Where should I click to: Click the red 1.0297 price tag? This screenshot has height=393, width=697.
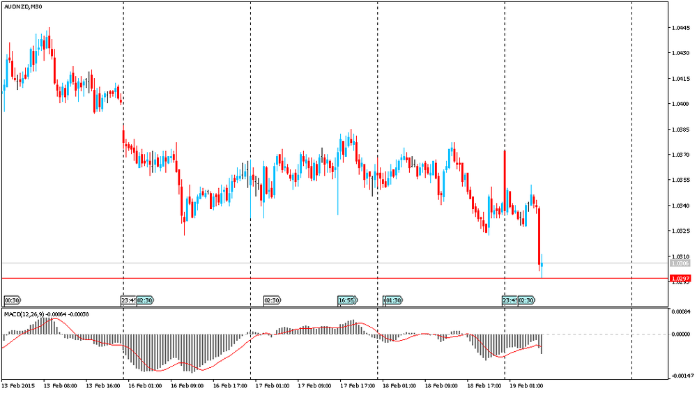click(680, 279)
